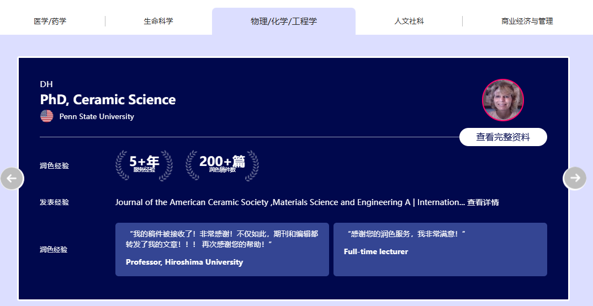
Task: Click the editor's profile photo
Action: point(502,100)
